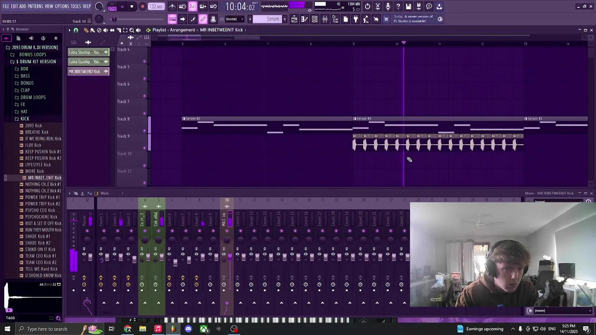596x335 pixels.
Task: Click the Wide layout label in the Mixer
Action: [105, 194]
